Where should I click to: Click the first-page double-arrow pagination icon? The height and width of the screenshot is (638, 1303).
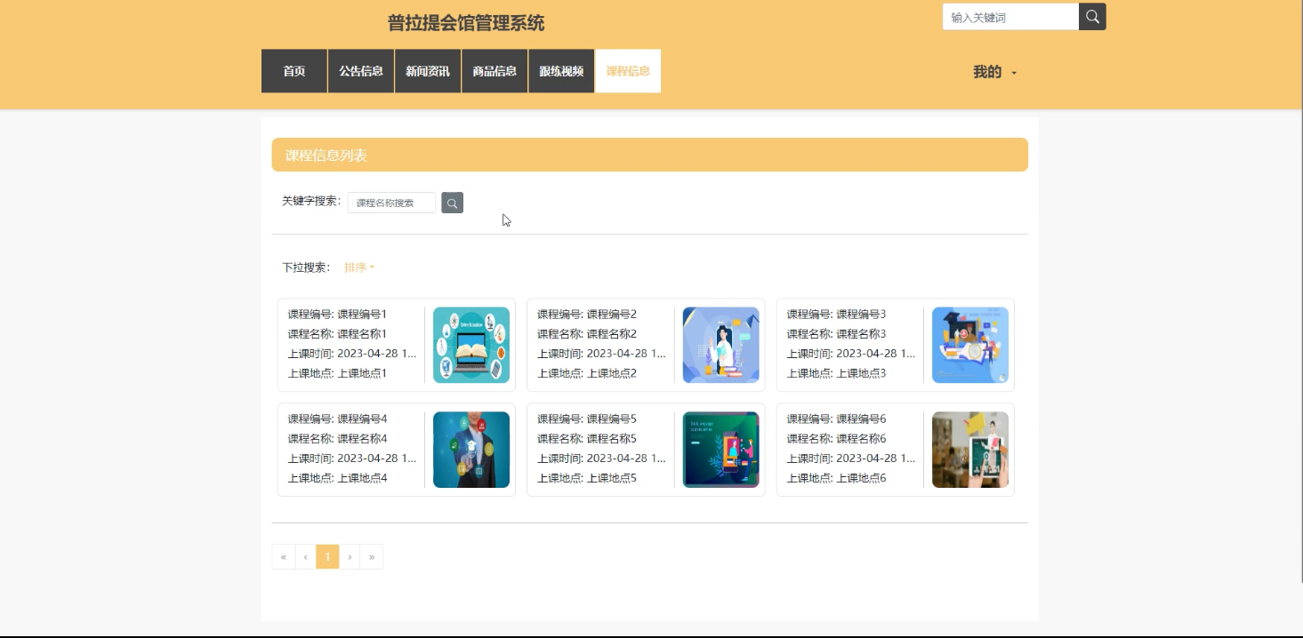[283, 556]
